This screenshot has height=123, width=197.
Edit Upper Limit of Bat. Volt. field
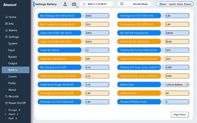[97, 42]
